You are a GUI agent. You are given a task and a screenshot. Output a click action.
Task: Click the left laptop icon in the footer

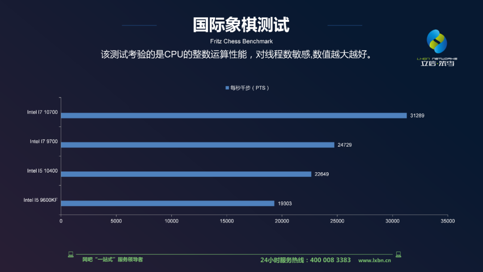point(71,255)
